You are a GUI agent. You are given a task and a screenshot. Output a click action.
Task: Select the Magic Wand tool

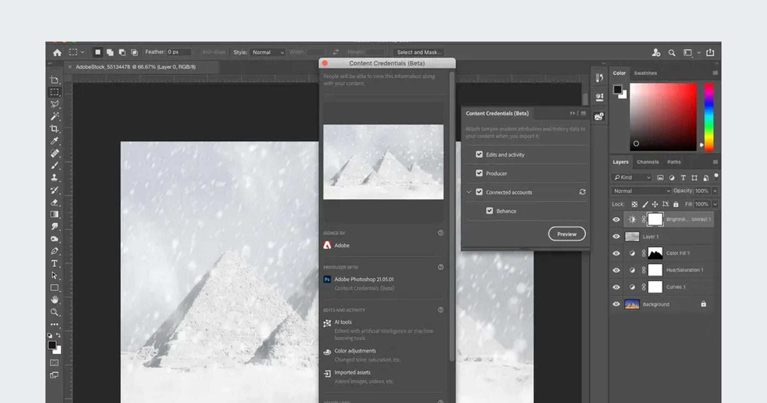tap(55, 116)
